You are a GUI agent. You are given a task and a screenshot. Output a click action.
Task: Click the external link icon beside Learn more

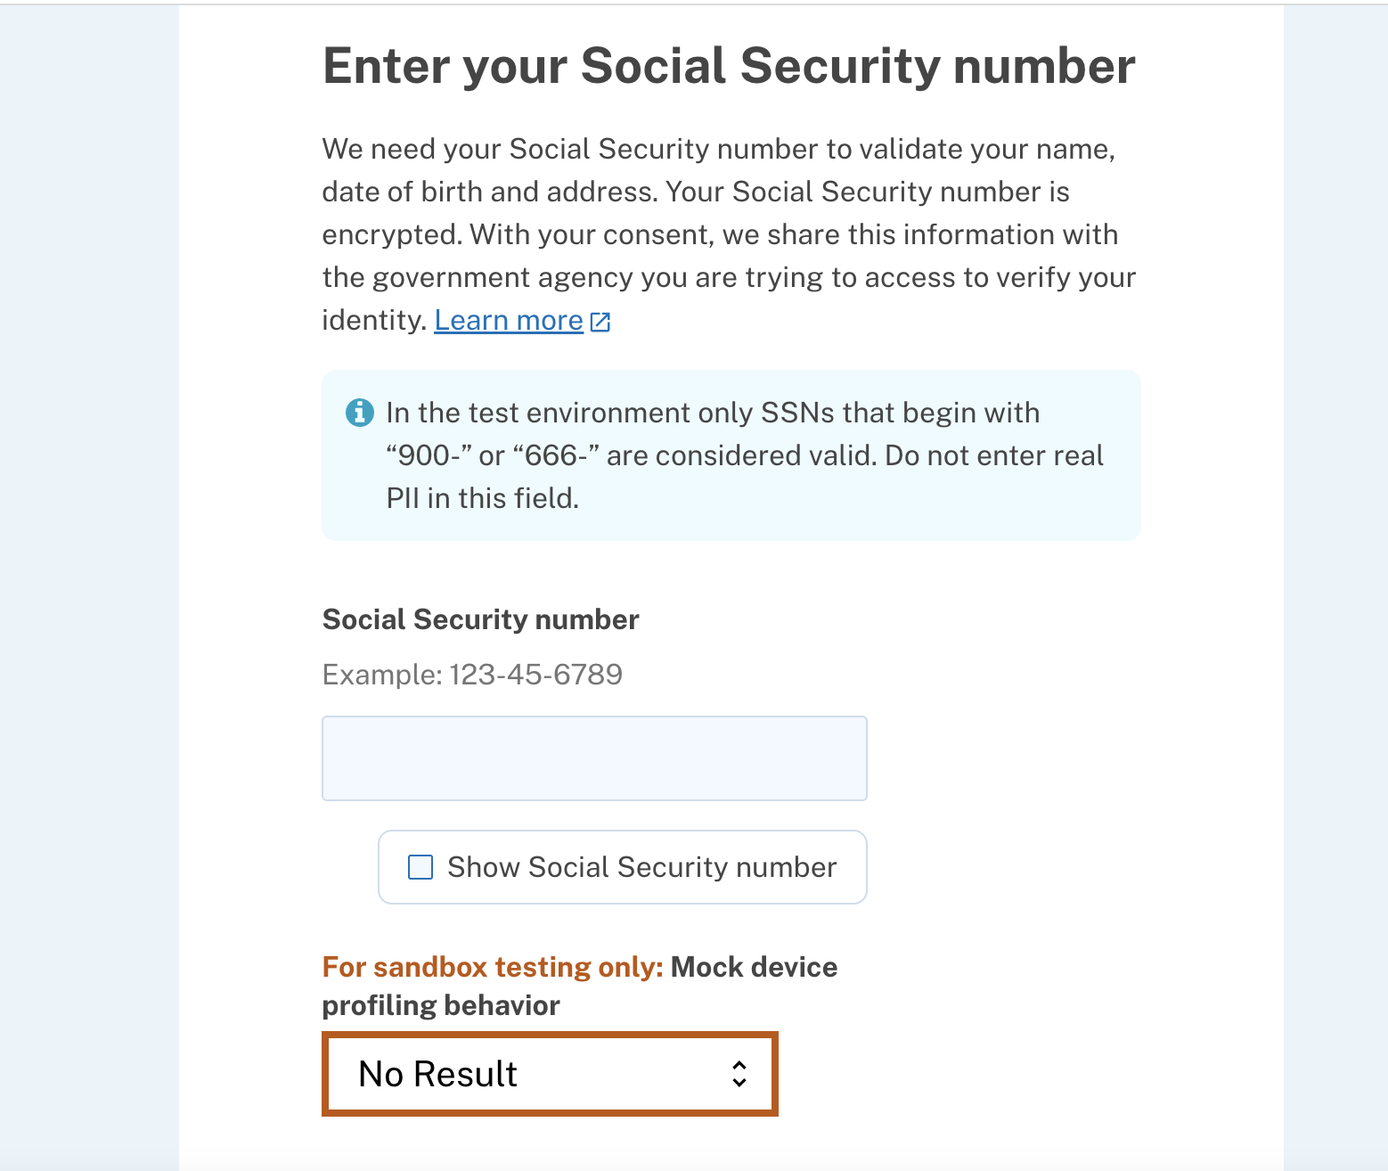click(600, 322)
